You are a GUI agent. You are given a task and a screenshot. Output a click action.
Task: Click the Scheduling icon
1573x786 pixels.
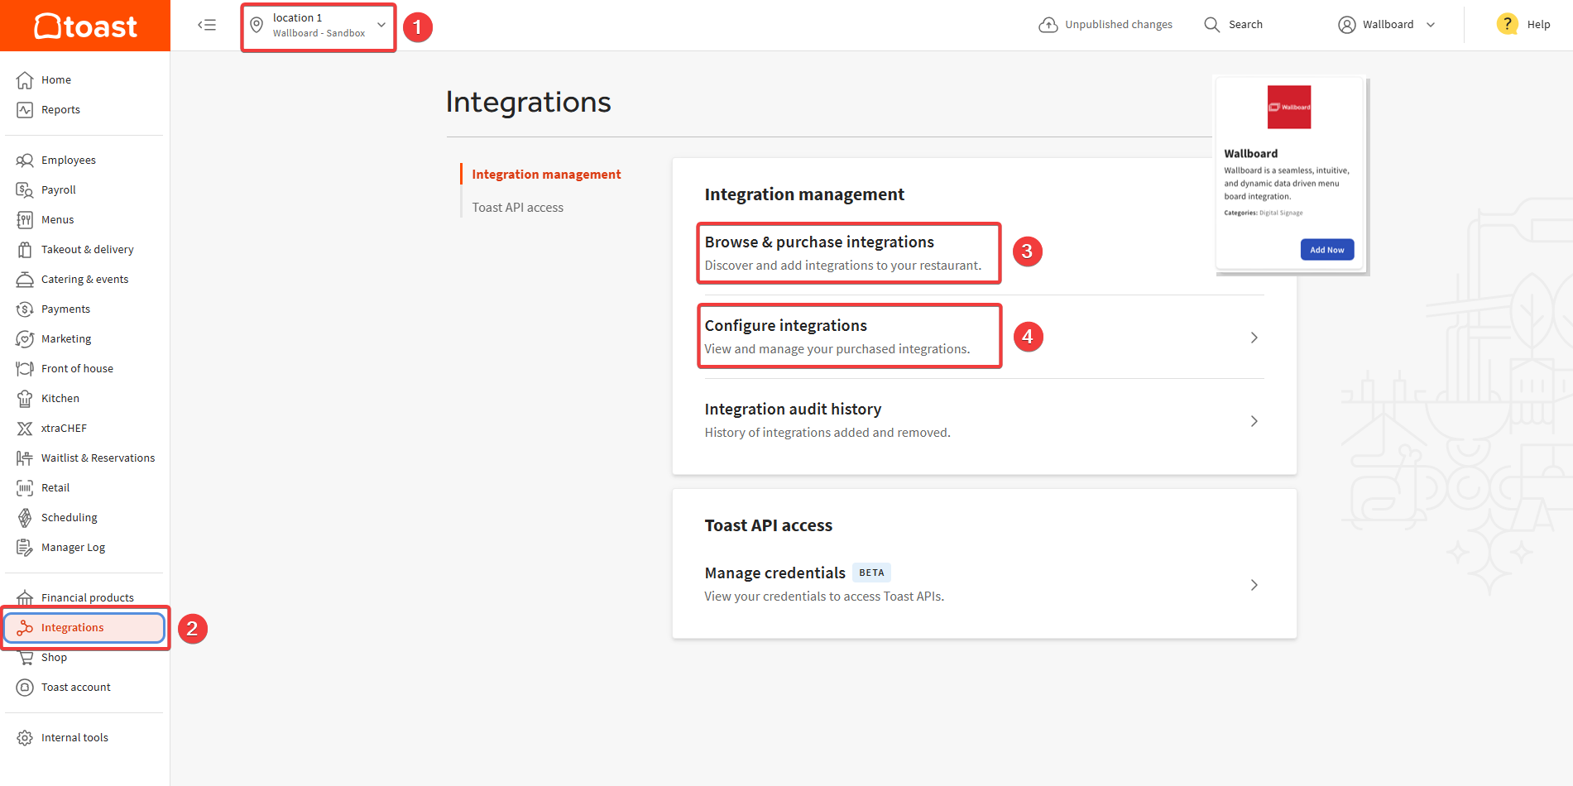(25, 518)
